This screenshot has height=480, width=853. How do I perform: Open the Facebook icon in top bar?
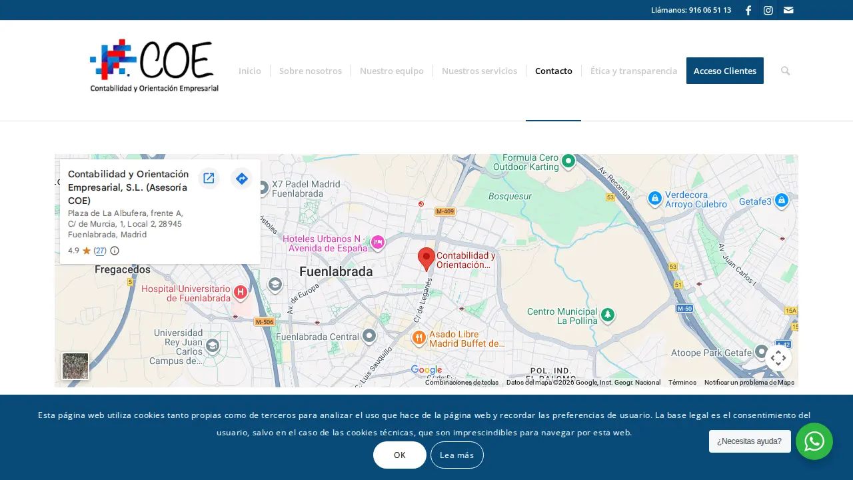click(x=748, y=10)
